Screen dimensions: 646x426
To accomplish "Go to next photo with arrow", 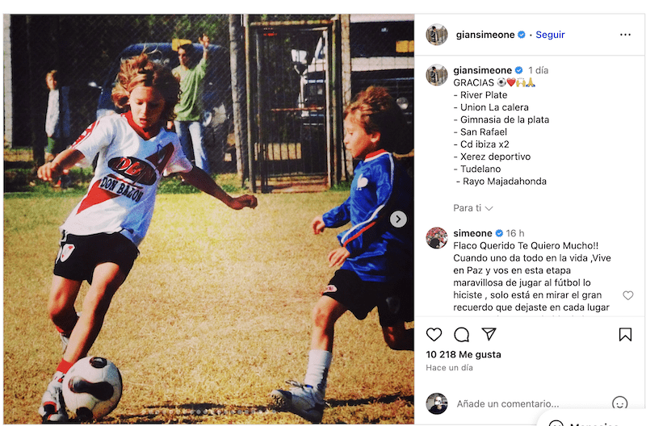I will [x=398, y=219].
